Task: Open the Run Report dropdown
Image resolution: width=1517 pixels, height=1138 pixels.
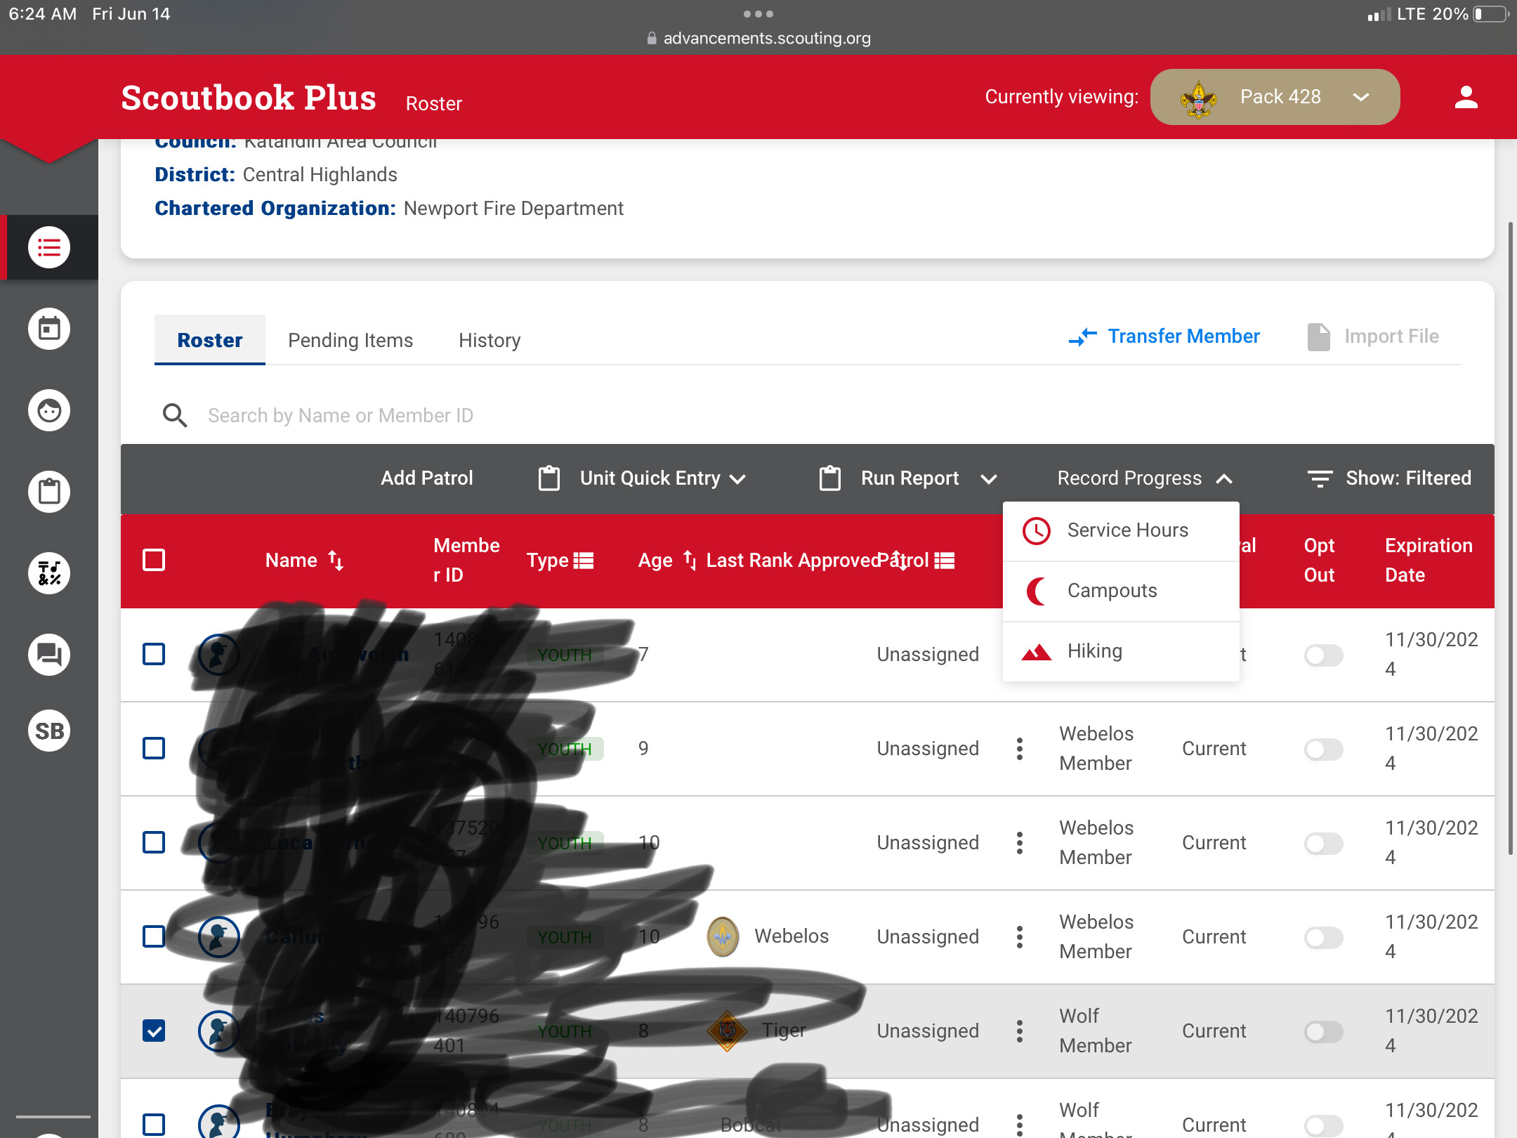Action: (x=909, y=478)
